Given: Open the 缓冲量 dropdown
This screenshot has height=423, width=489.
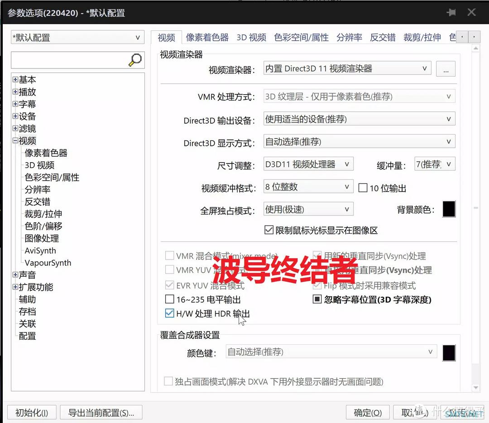Looking at the screenshot, I should [x=435, y=164].
